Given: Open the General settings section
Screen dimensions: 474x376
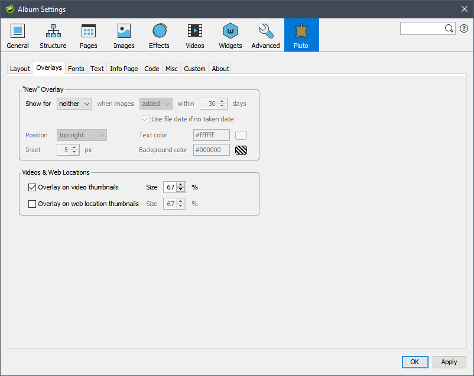Looking at the screenshot, I should (x=18, y=36).
